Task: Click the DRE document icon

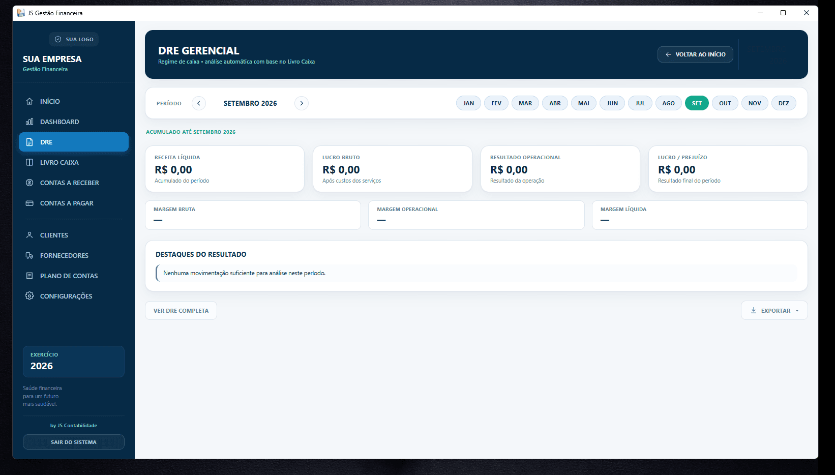Action: coord(29,142)
